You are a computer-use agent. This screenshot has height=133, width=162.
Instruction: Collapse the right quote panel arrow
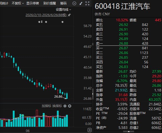93,94
